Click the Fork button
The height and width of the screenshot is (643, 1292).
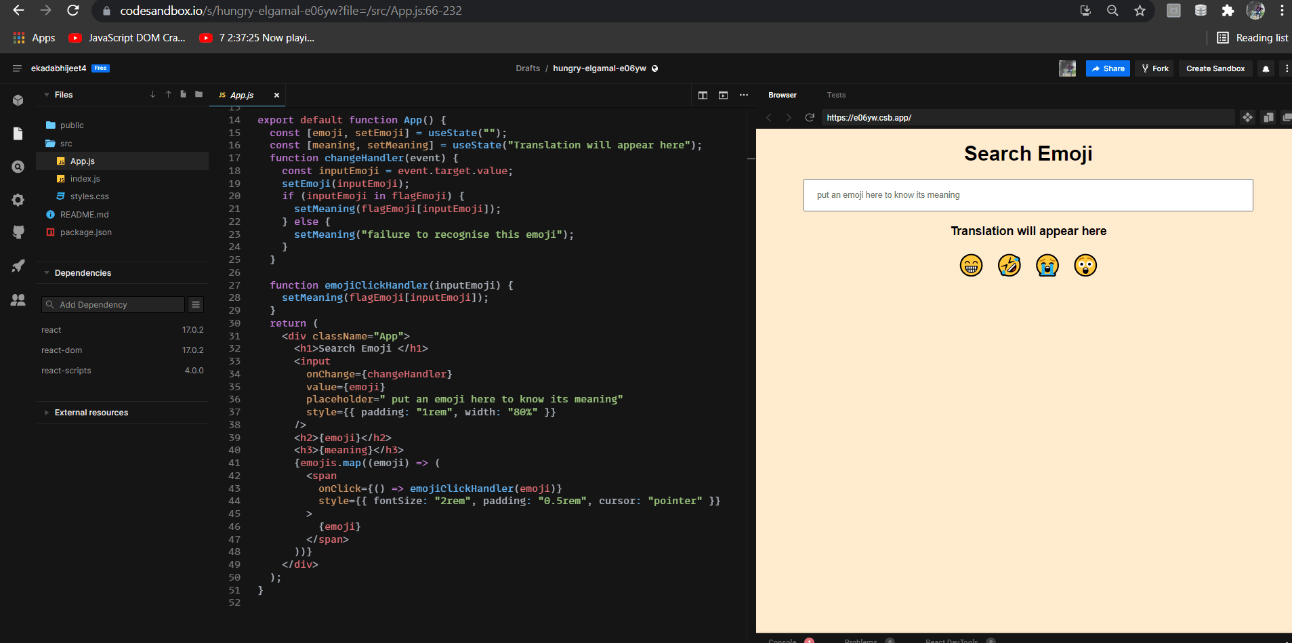click(x=1154, y=68)
